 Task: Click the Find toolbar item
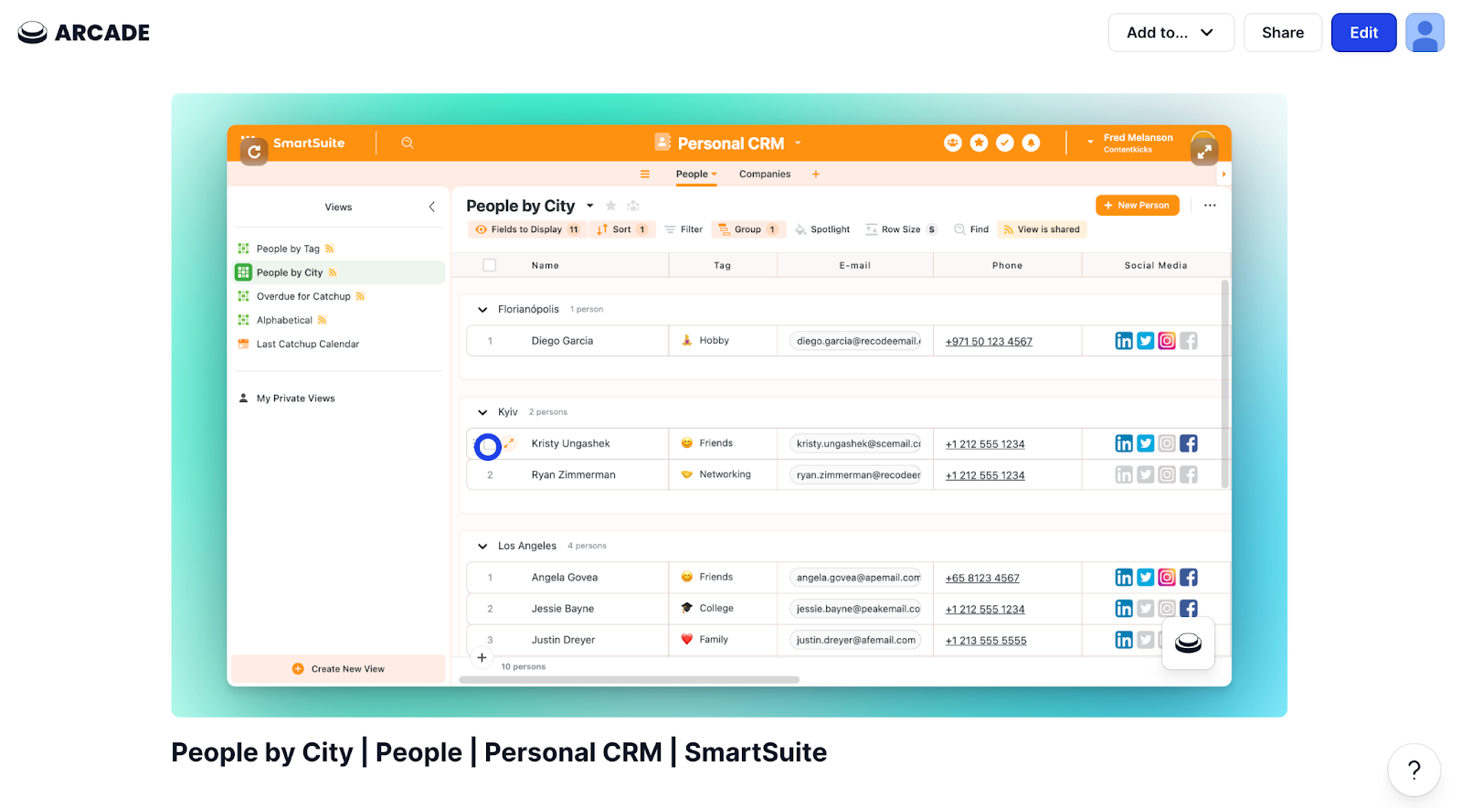click(971, 229)
